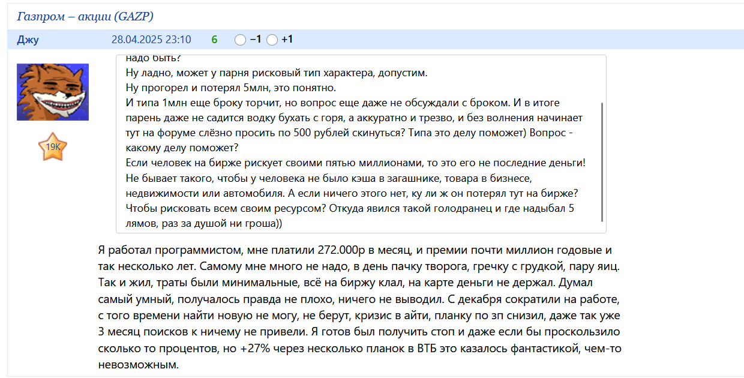Click the +1 label text
The width and height of the screenshot is (744, 378).
pos(287,40)
